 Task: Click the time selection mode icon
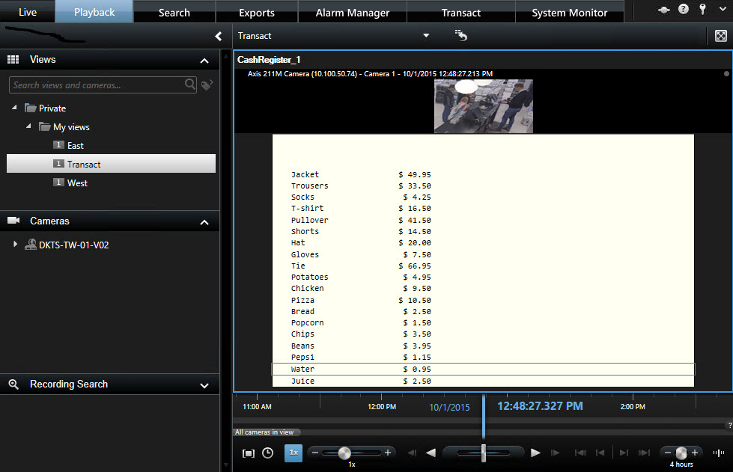coord(249,453)
